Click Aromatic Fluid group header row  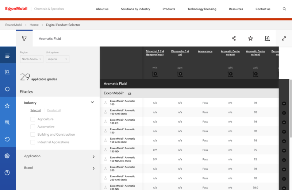point(189,84)
